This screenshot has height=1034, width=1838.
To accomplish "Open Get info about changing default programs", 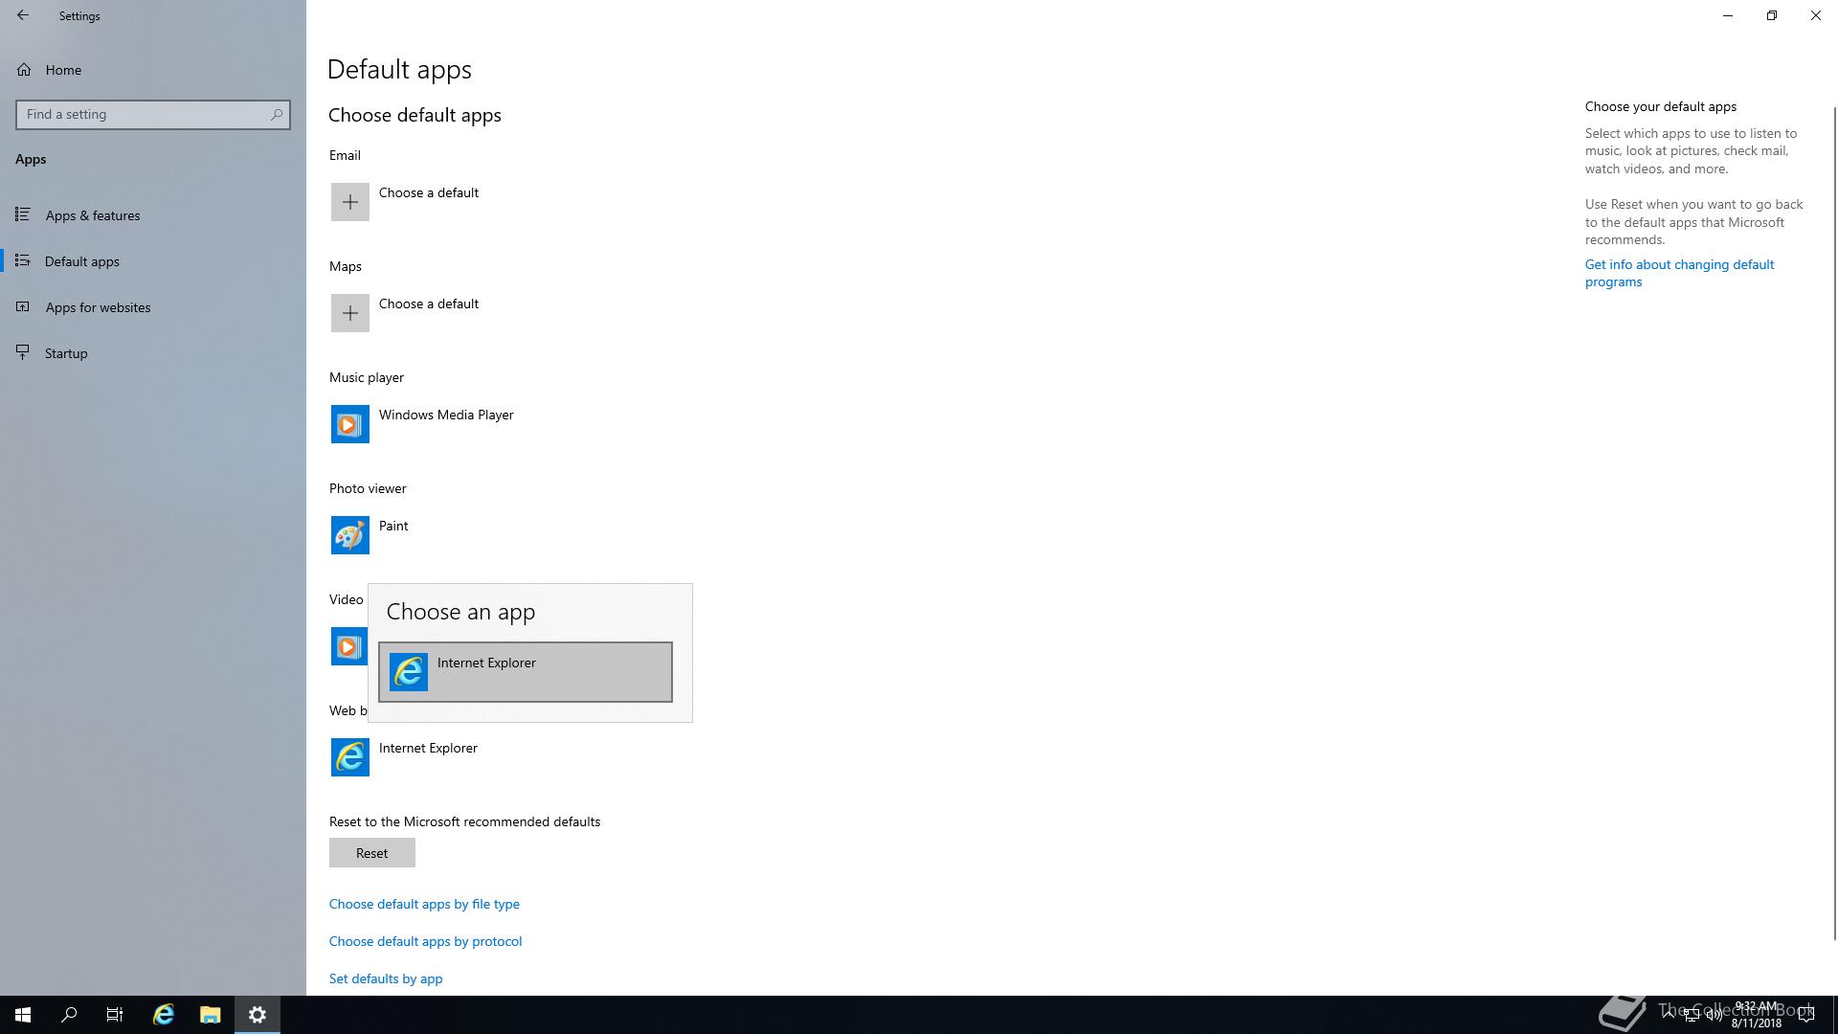I will click(x=1680, y=273).
